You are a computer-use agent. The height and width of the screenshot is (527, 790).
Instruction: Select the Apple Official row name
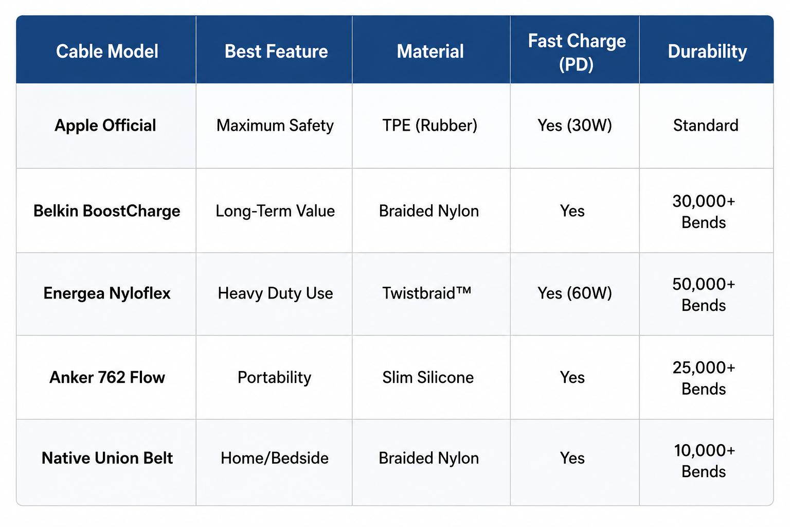(x=105, y=126)
